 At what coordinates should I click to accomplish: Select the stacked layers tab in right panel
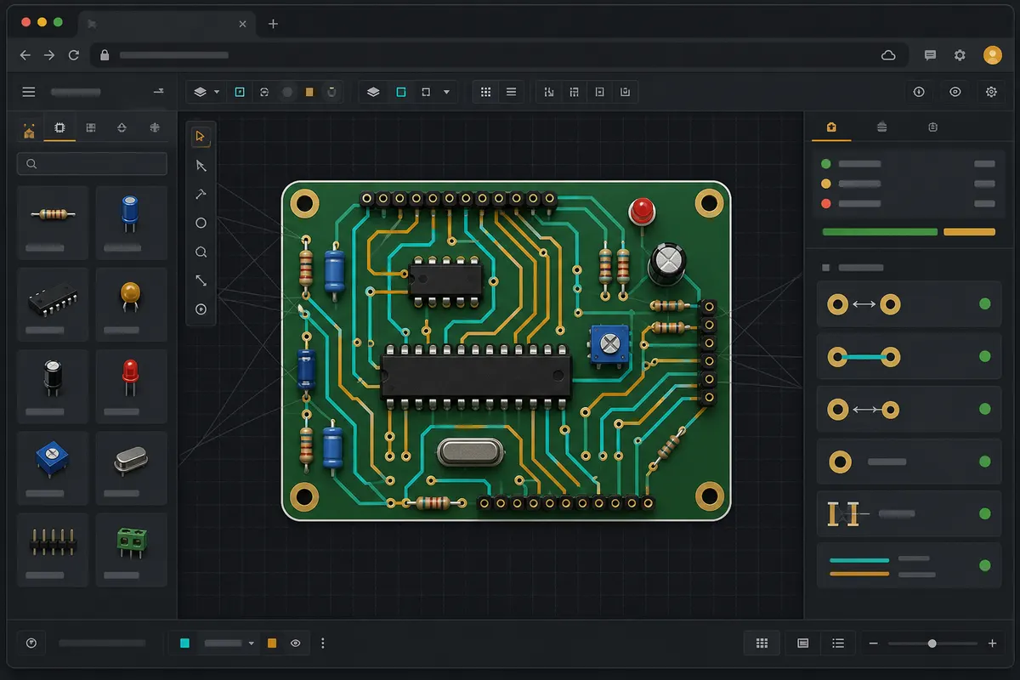tap(881, 127)
